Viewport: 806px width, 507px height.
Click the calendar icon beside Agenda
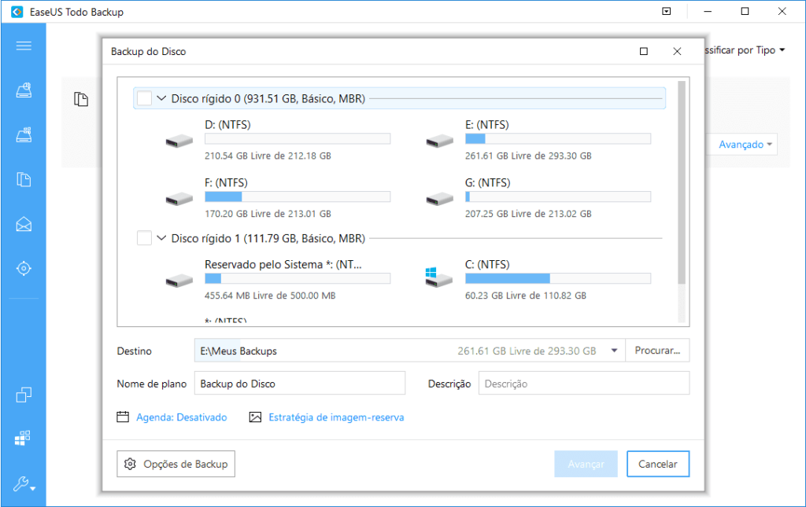coord(123,417)
